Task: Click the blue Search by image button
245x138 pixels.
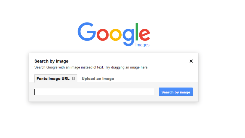Action: pos(176,92)
